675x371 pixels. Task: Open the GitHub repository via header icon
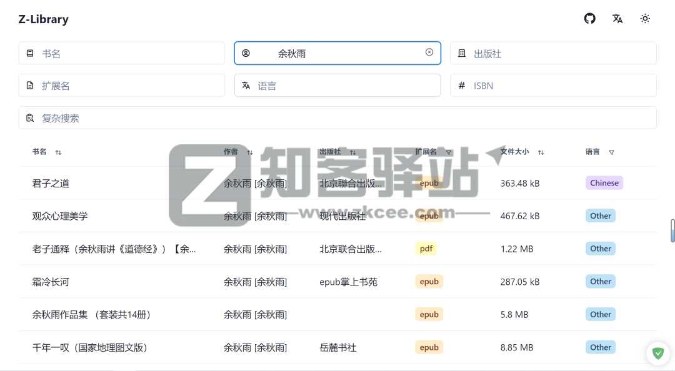coord(589,18)
